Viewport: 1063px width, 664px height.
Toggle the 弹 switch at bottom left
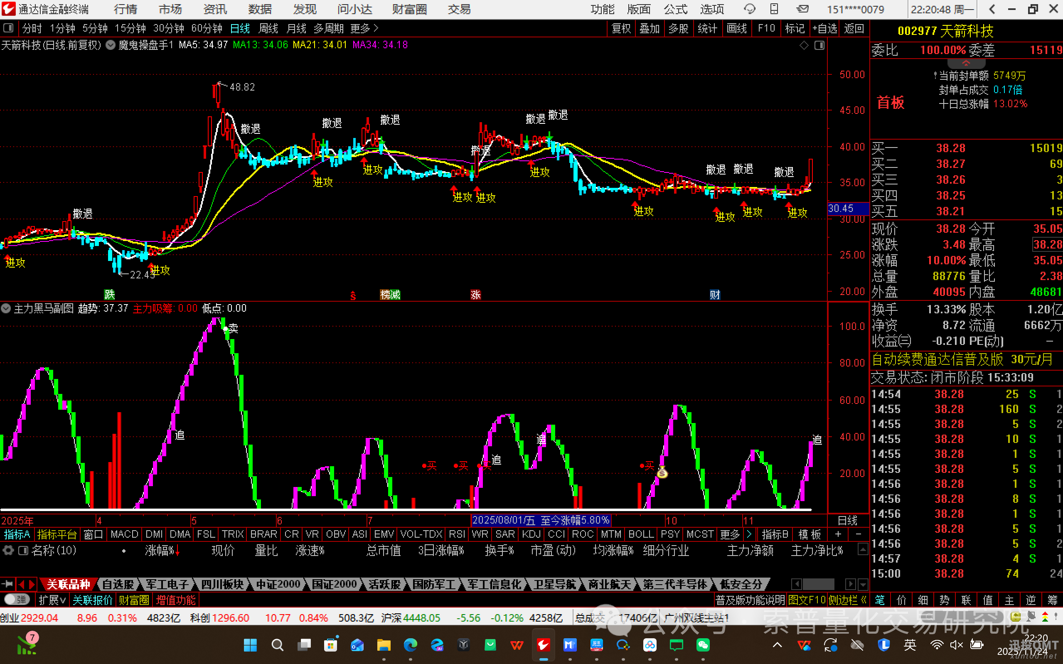click(x=17, y=600)
